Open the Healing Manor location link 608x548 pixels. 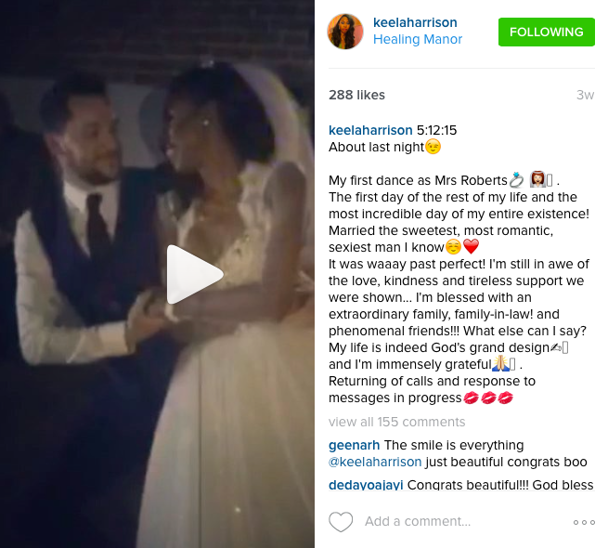(x=417, y=39)
